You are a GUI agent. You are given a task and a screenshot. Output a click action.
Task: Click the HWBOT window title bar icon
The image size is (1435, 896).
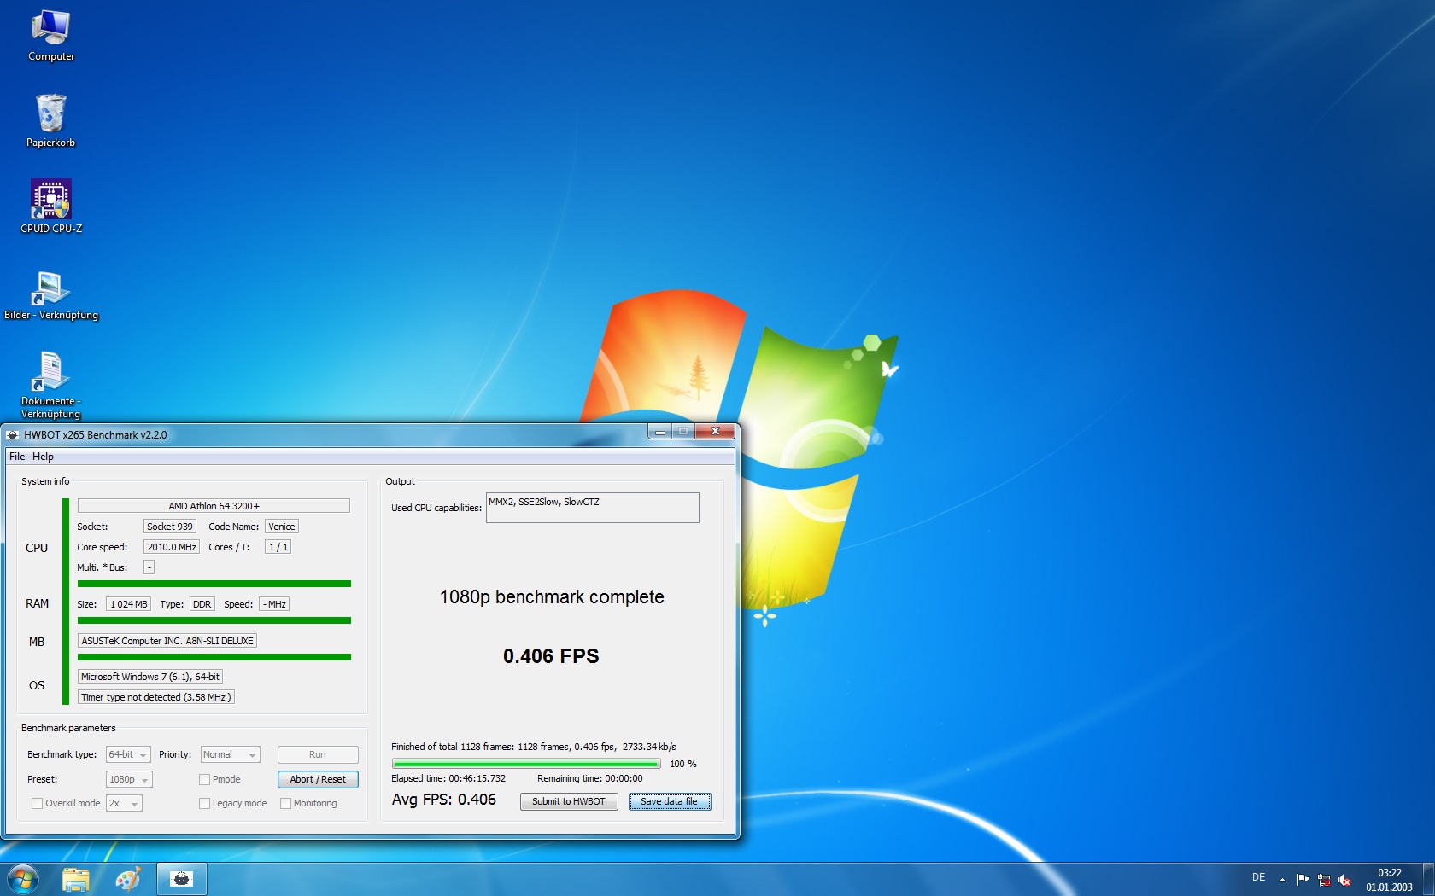pos(12,435)
